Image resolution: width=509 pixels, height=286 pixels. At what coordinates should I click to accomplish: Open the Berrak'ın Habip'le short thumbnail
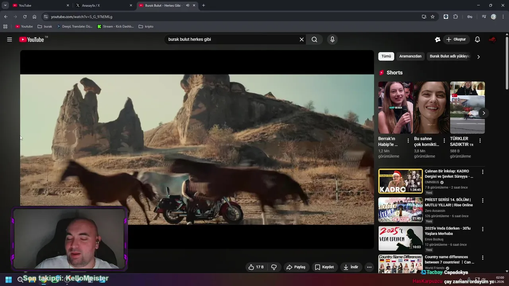click(395, 108)
